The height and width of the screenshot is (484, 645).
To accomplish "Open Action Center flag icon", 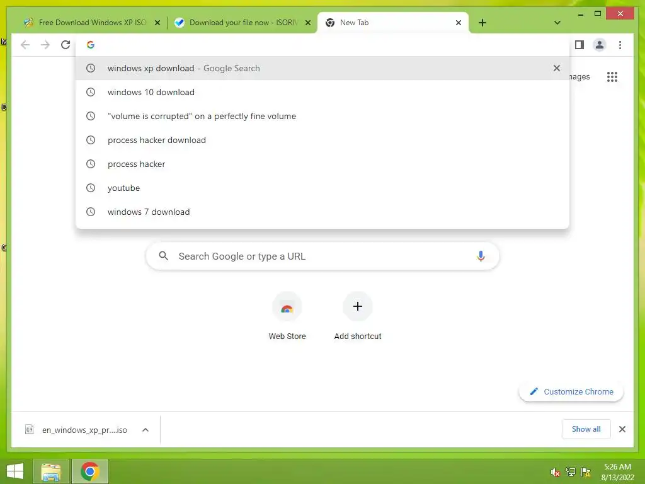I will click(x=586, y=472).
